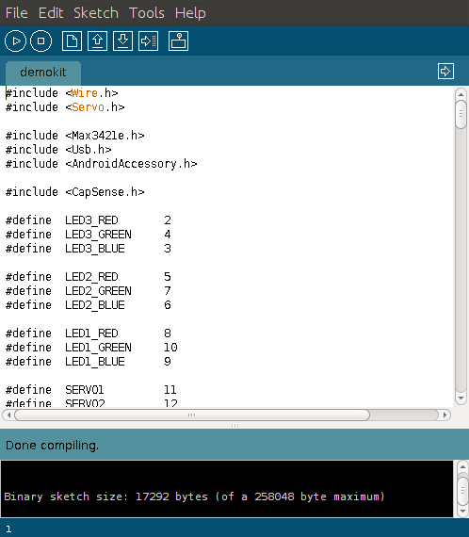The width and height of the screenshot is (469, 537).
Task: Click the LED2_RED define line
Action: [x=89, y=277]
